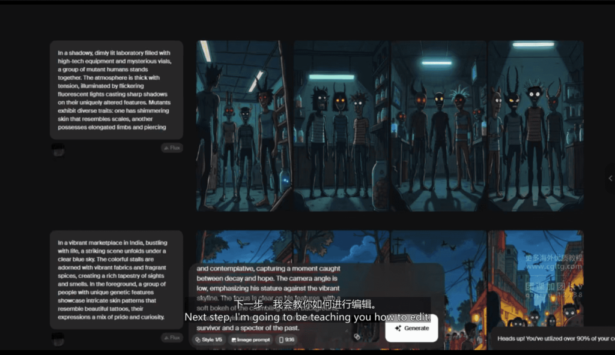The image size is (615, 355).
Task: Click the link icon on the reference image
Action: click(357, 336)
